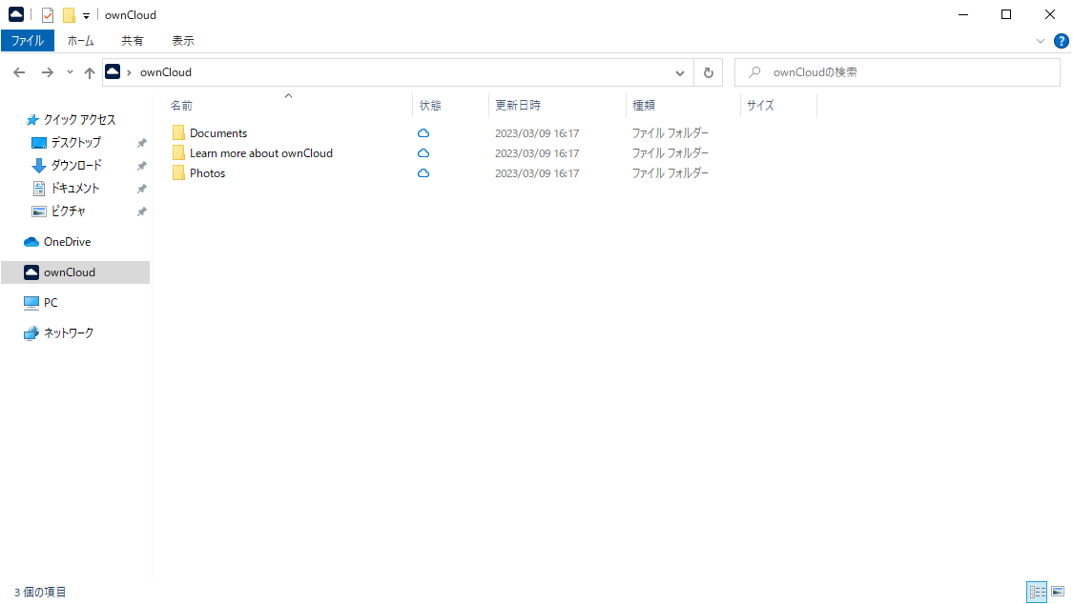Screen dimensions: 1073x604
Task: Click the ownCloud icon in address bar
Action: pyautogui.click(x=113, y=71)
